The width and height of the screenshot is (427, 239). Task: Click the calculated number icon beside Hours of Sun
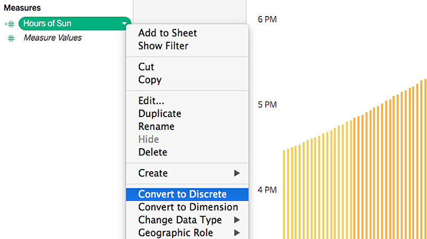click(10, 24)
